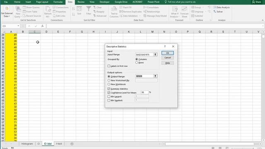Click Forecast Sheet icon

click(184, 12)
